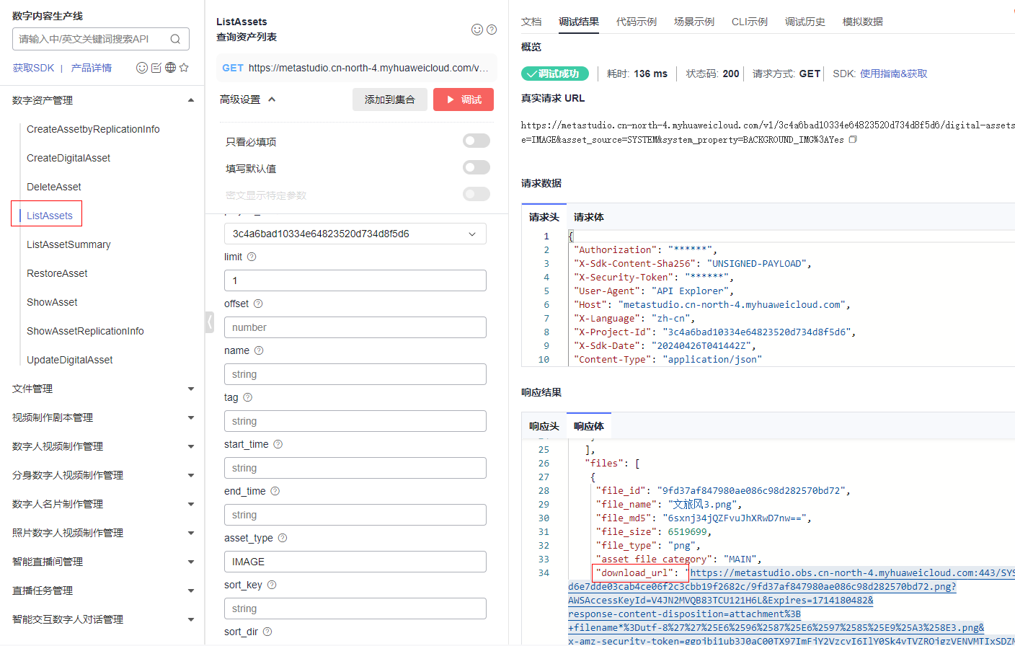Open the 请求体 tab
This screenshot has height=646, width=1015.
pos(588,217)
